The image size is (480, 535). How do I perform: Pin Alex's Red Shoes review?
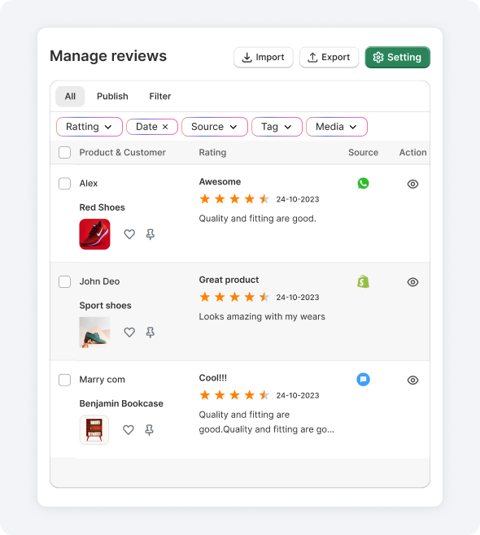[151, 234]
